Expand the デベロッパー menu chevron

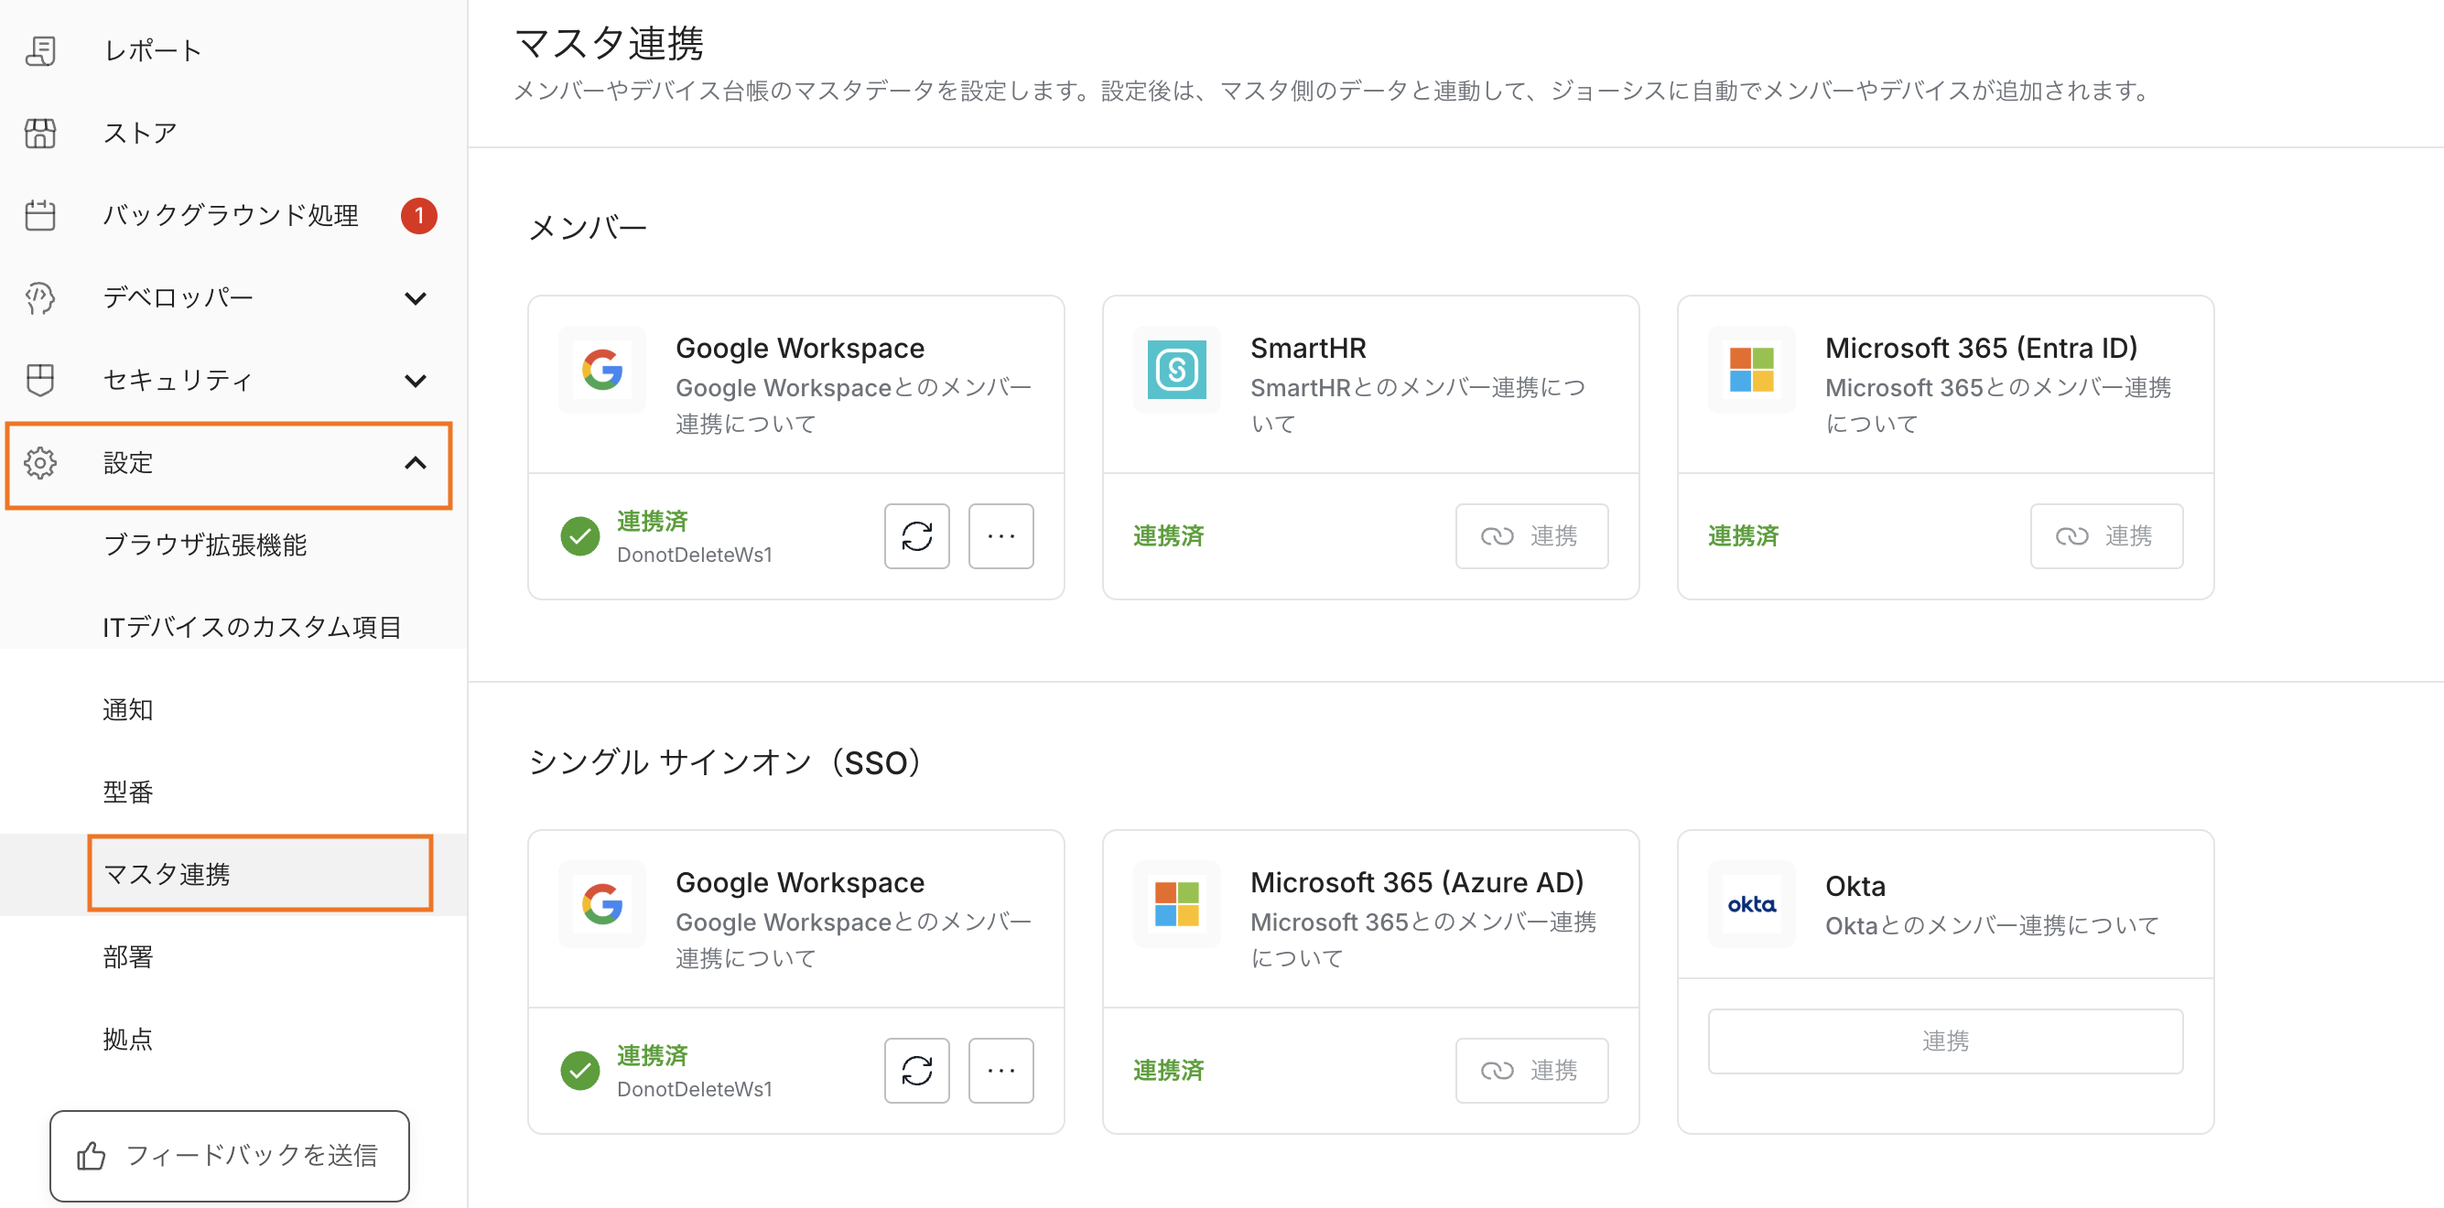click(x=415, y=297)
